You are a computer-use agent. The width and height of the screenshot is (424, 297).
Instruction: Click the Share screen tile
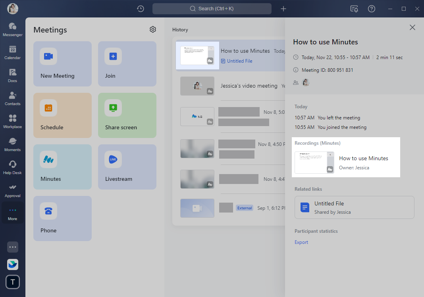point(127,115)
